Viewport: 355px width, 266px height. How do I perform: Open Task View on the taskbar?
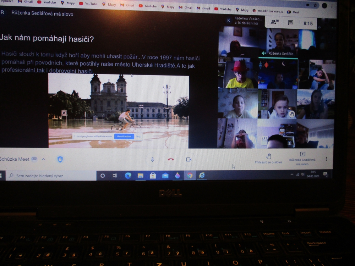click(115, 176)
